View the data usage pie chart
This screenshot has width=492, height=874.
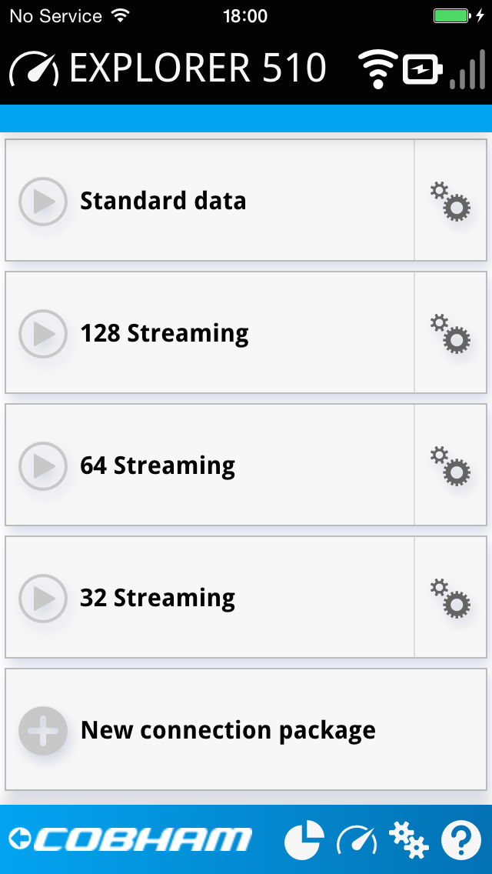pyautogui.click(x=303, y=839)
